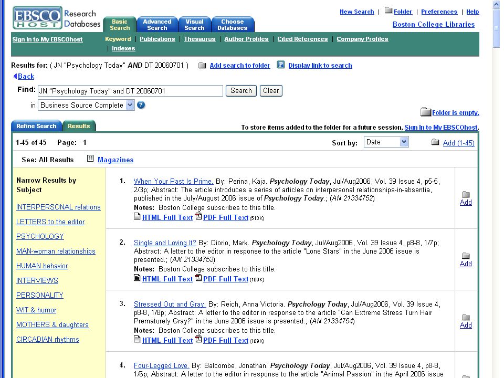Image resolution: width=504 pixels, height=378 pixels.
Task: Narrow results by PSYCHOLOGY subject
Action: (40, 237)
